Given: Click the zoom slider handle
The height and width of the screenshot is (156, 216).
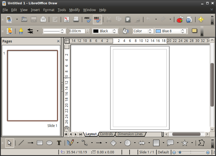Looking at the screenshot, I should [x=180, y=152].
